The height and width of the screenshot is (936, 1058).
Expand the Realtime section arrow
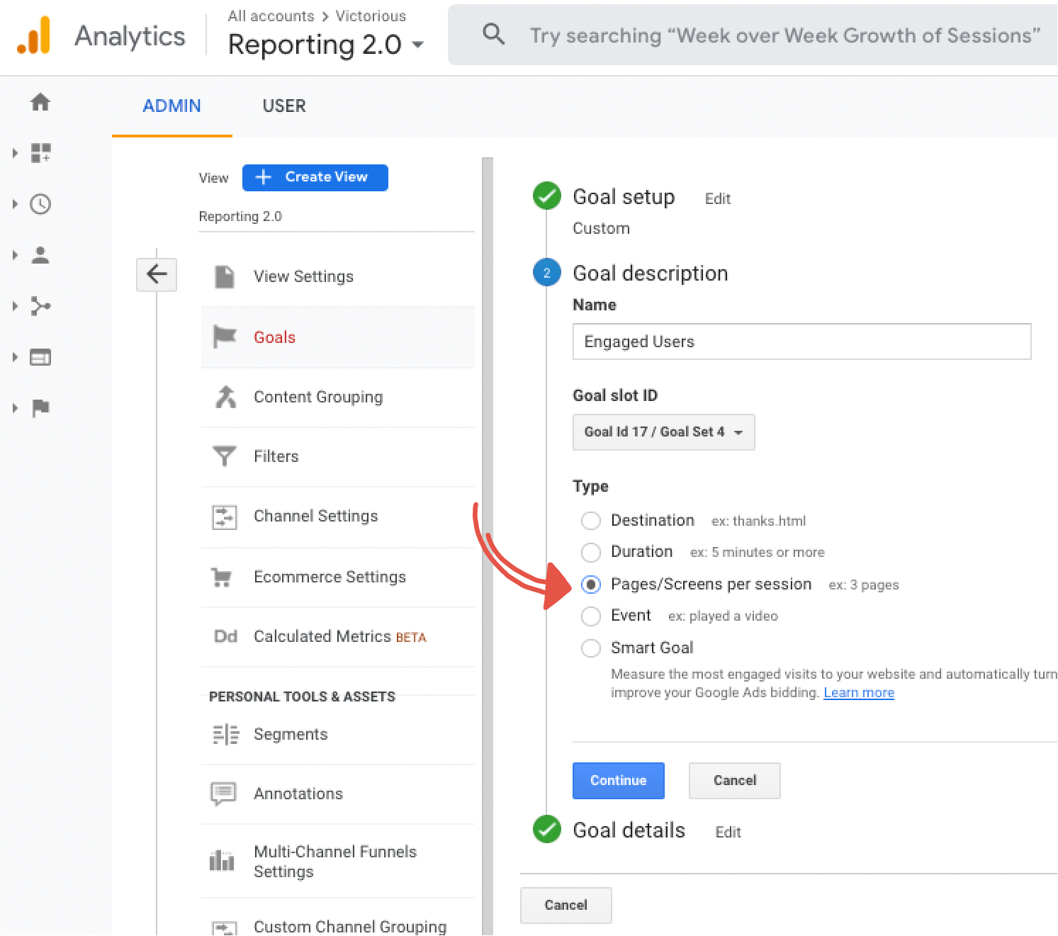click(x=15, y=204)
